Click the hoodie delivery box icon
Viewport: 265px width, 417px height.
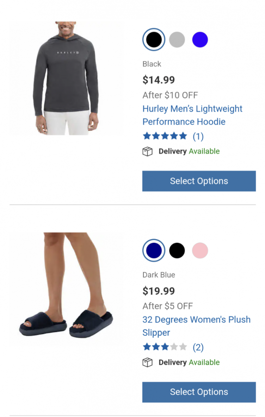pyautogui.click(x=148, y=152)
